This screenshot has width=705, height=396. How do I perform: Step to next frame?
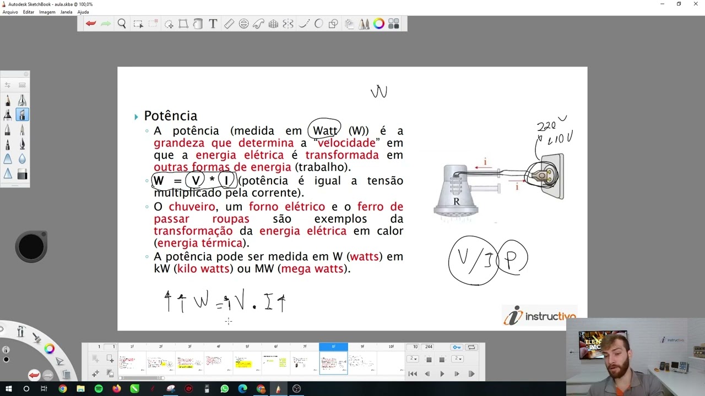click(x=457, y=374)
